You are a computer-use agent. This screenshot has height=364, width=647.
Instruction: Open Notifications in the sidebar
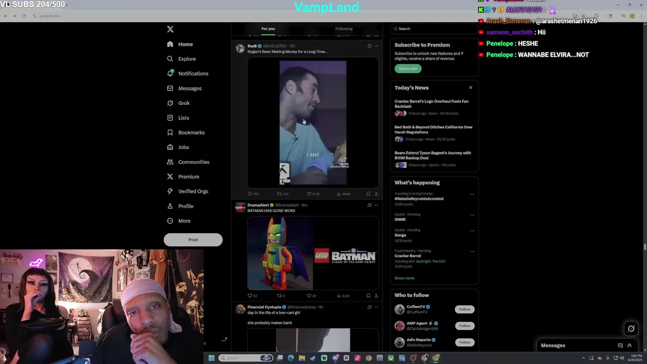[x=188, y=73]
